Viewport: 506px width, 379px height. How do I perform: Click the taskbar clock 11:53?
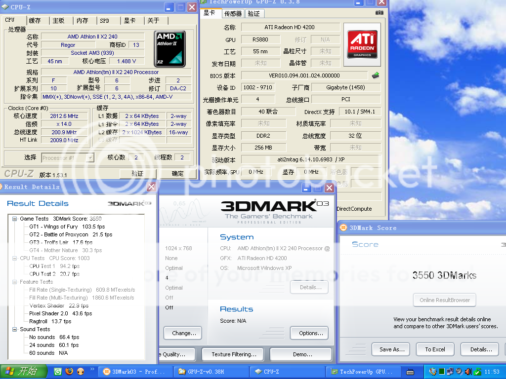492,372
